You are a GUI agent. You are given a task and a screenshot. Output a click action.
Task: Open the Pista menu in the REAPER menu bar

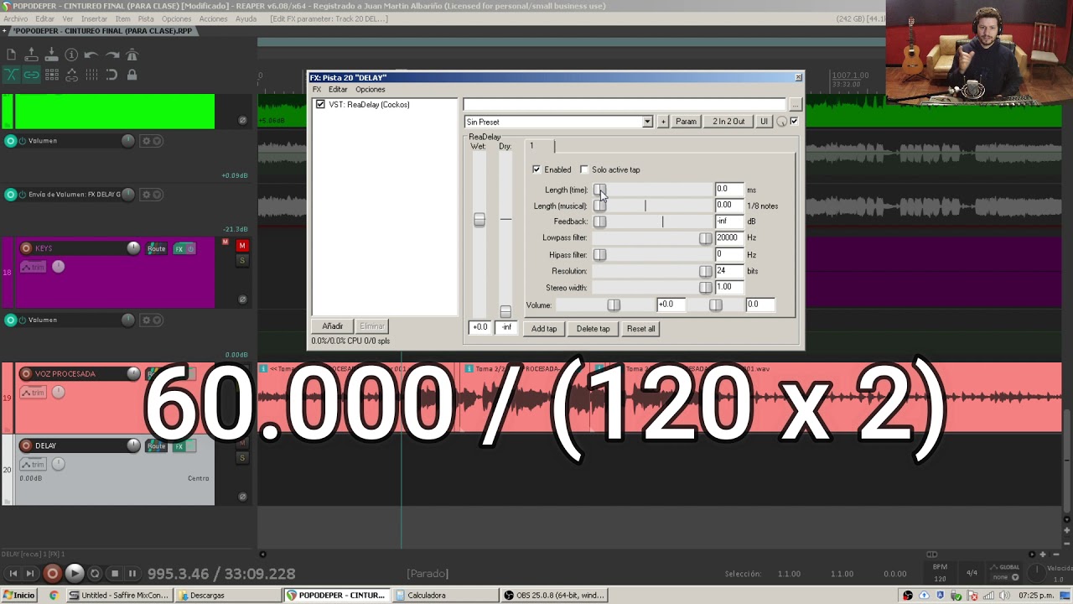(x=146, y=18)
